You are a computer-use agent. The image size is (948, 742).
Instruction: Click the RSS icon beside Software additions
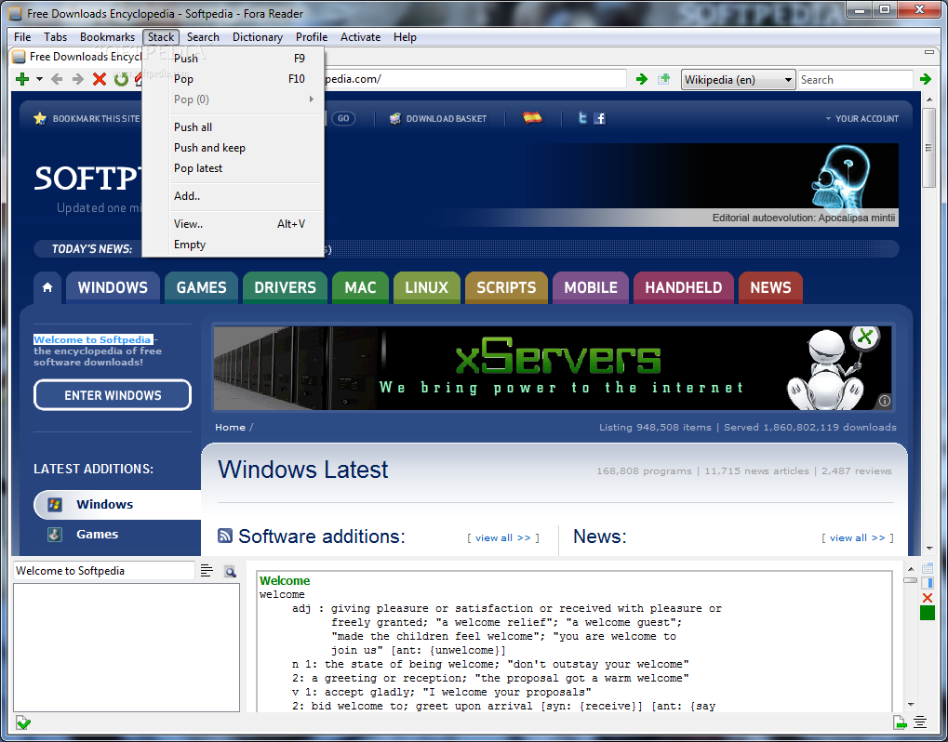point(225,536)
